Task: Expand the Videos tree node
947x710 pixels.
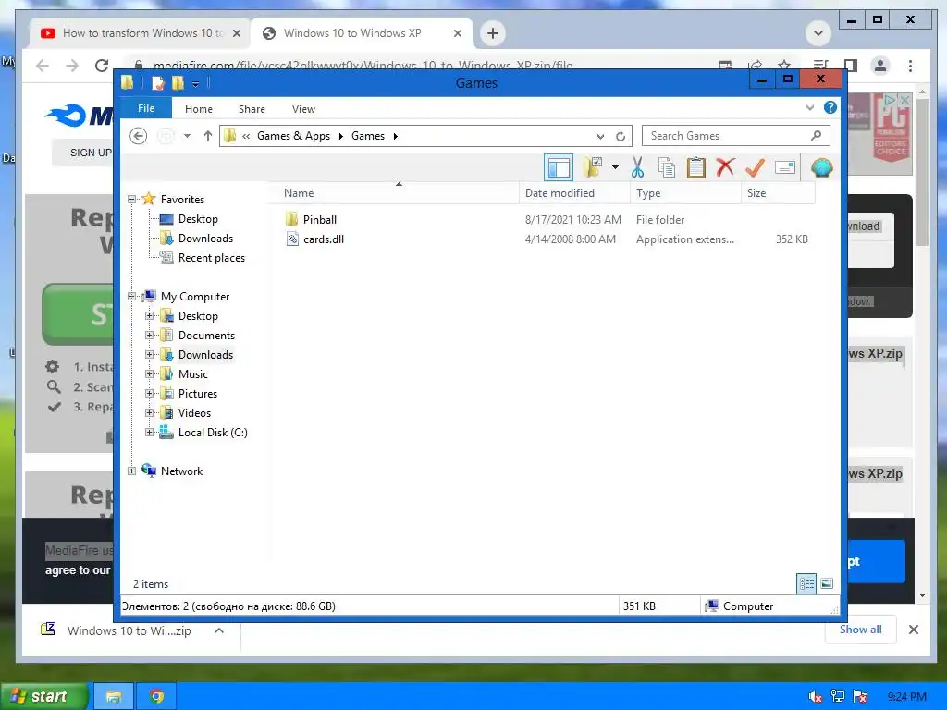Action: [149, 413]
